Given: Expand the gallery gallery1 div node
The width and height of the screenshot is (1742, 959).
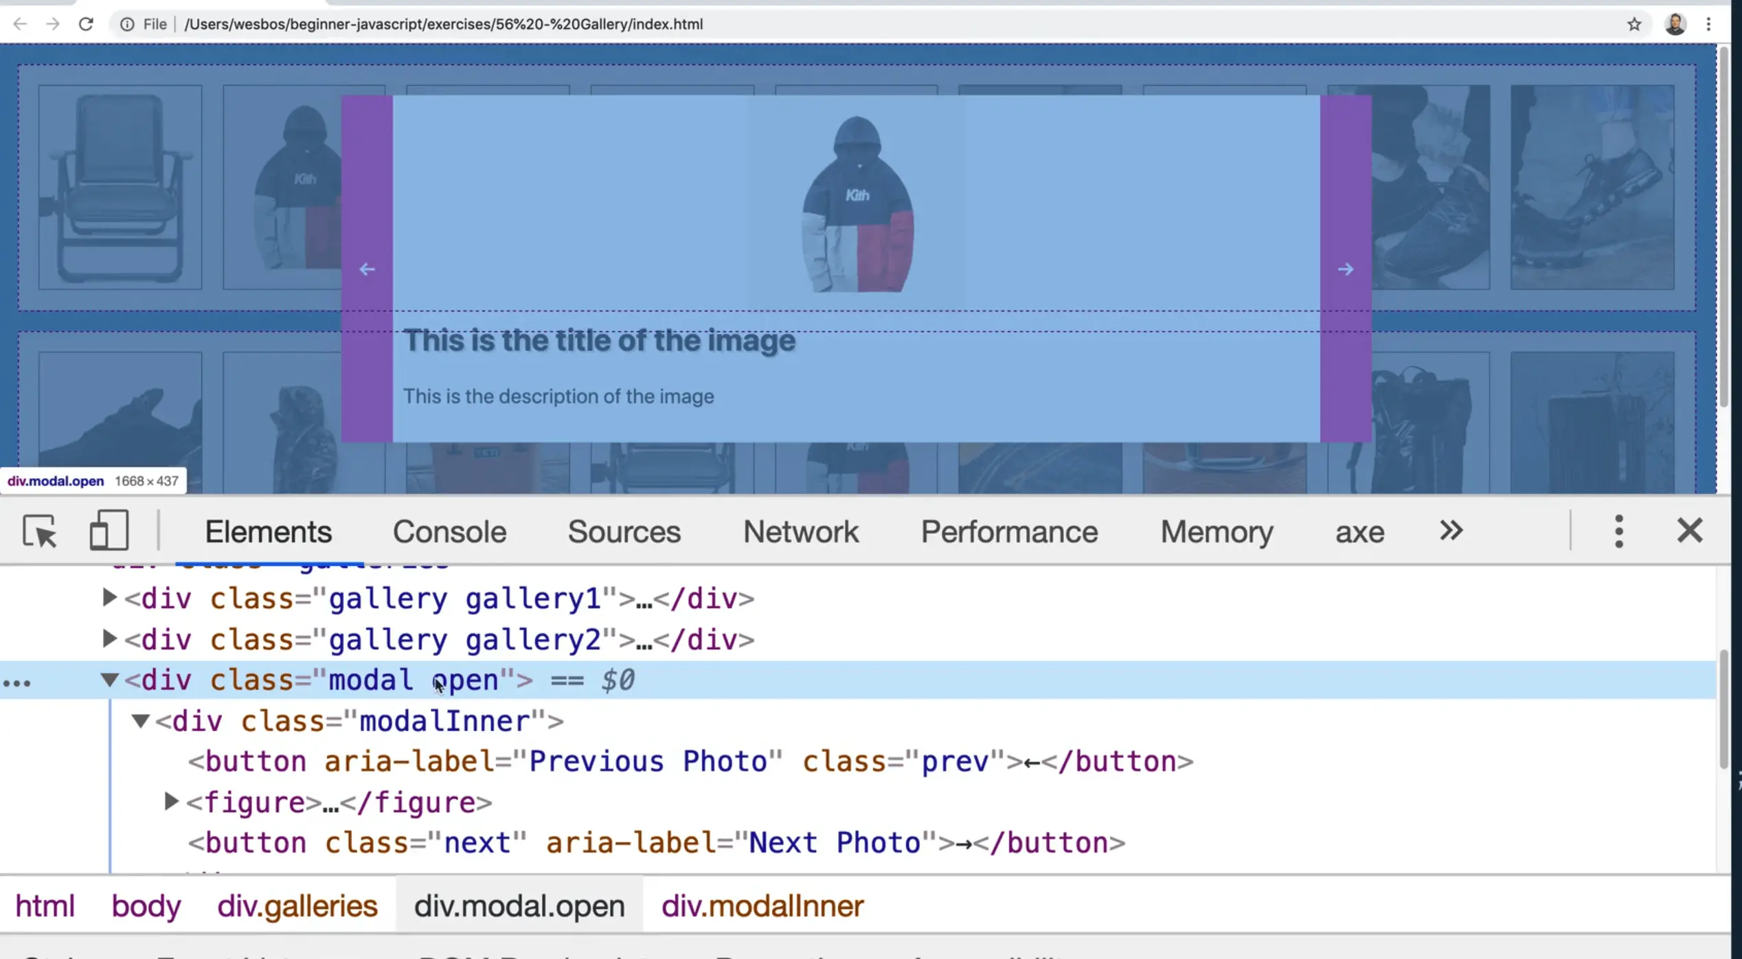Looking at the screenshot, I should [x=109, y=598].
